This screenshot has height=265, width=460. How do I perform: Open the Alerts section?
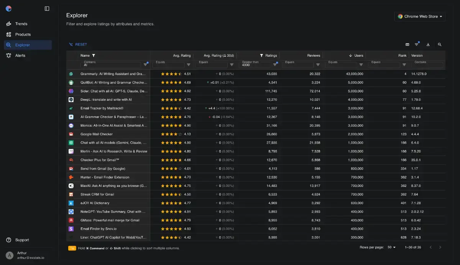click(x=28, y=56)
